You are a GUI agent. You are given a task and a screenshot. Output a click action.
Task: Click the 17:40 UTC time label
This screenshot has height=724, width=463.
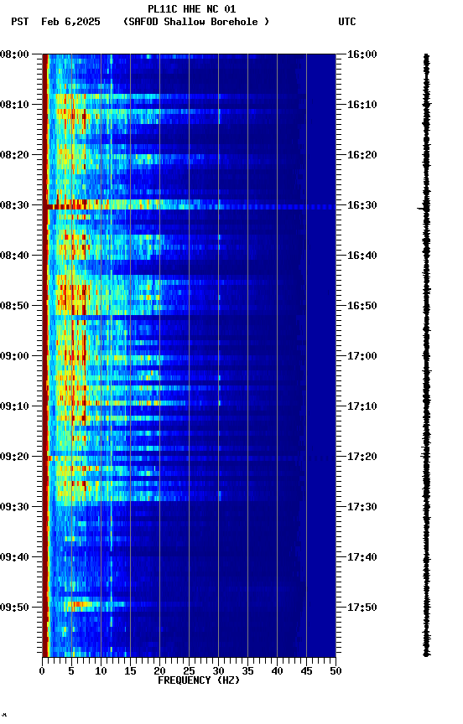(x=362, y=558)
